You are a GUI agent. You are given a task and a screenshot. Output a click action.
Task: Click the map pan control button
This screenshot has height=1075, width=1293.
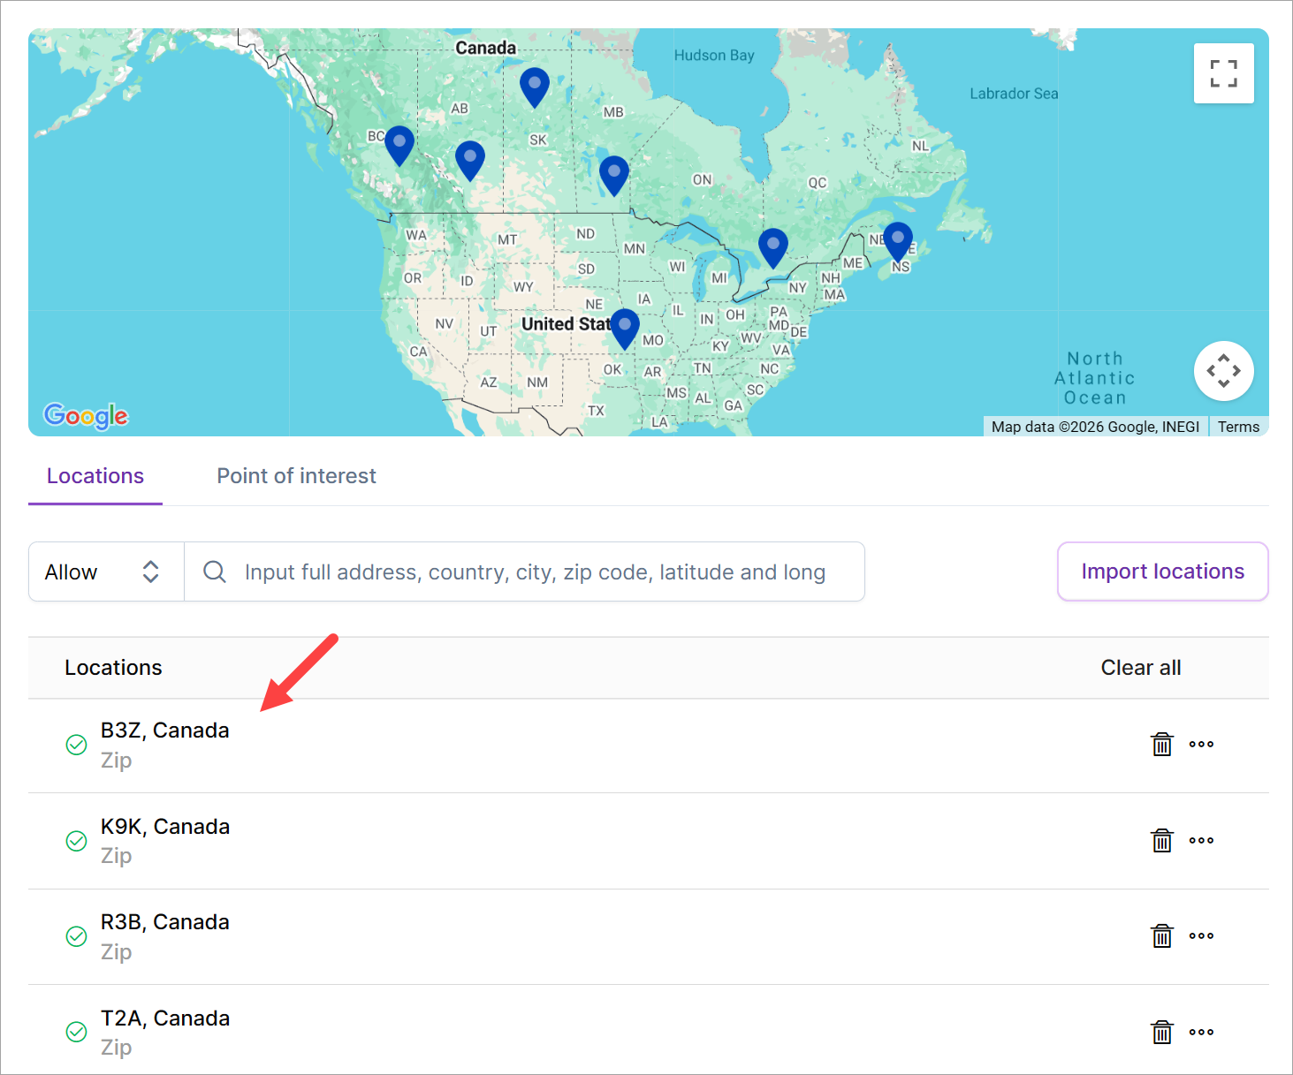tap(1223, 371)
